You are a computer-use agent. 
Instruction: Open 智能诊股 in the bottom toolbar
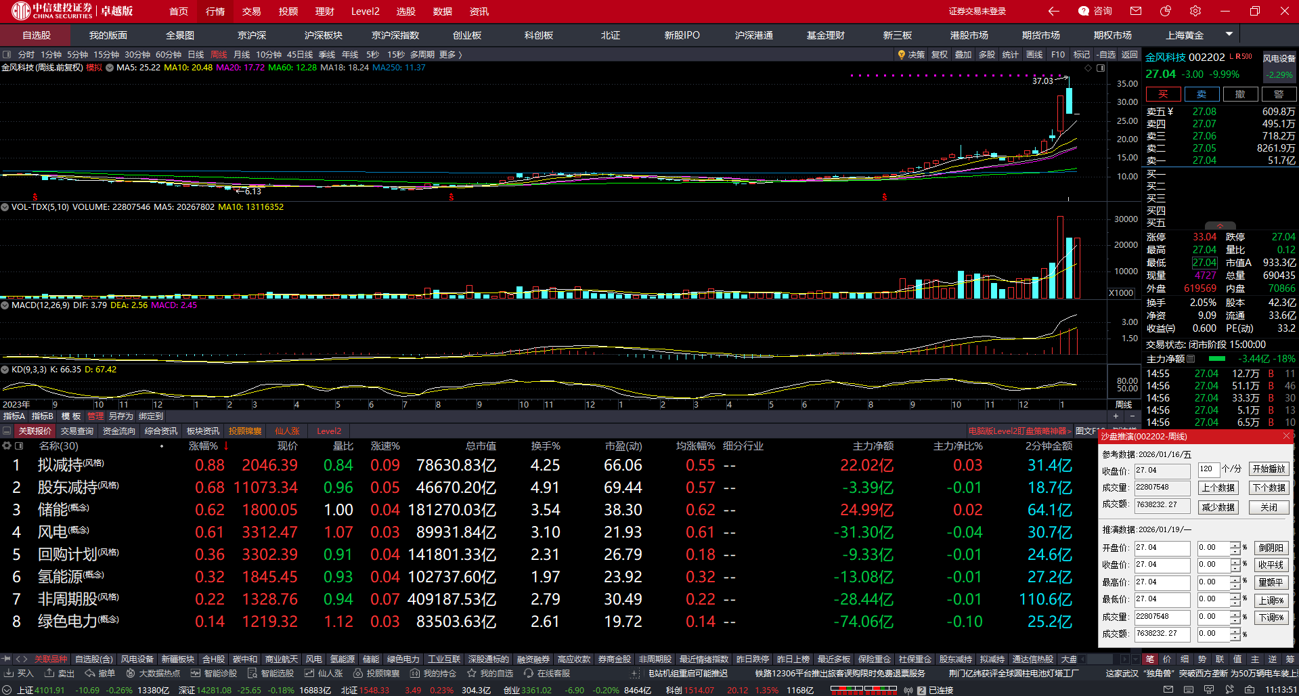(x=214, y=673)
